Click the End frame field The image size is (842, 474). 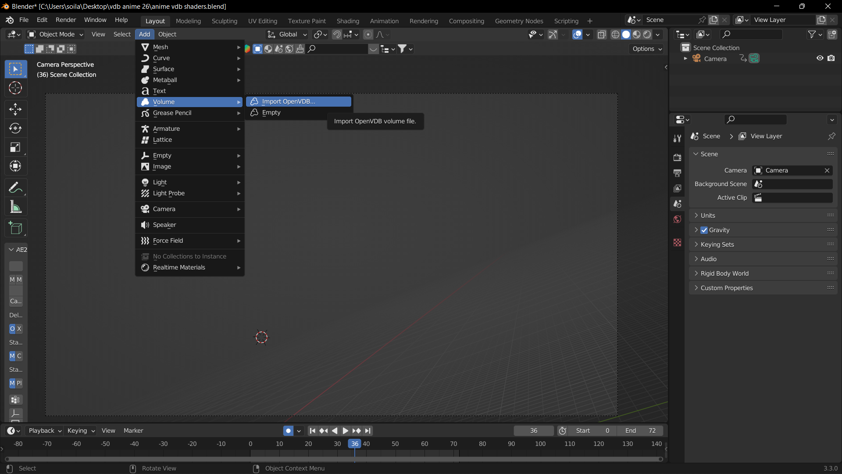tap(640, 431)
